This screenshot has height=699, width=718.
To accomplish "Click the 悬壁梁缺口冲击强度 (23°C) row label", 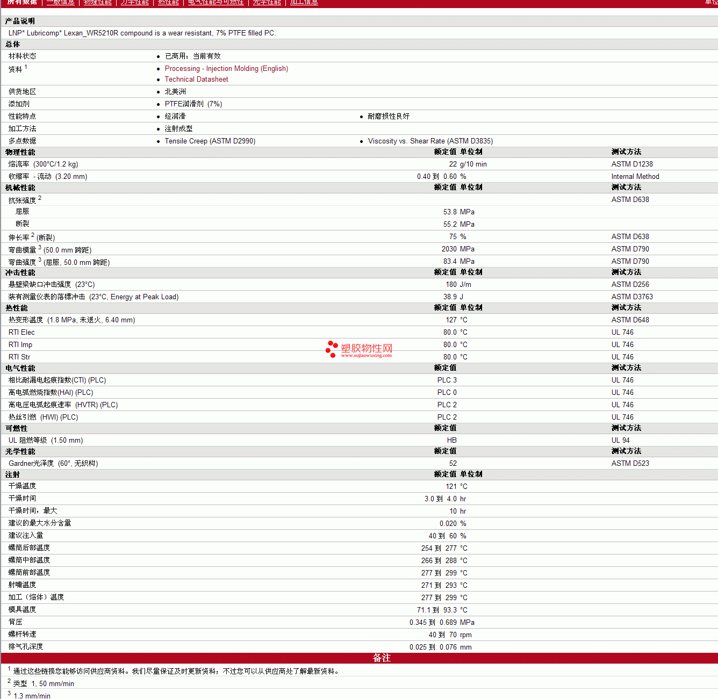I will (52, 285).
